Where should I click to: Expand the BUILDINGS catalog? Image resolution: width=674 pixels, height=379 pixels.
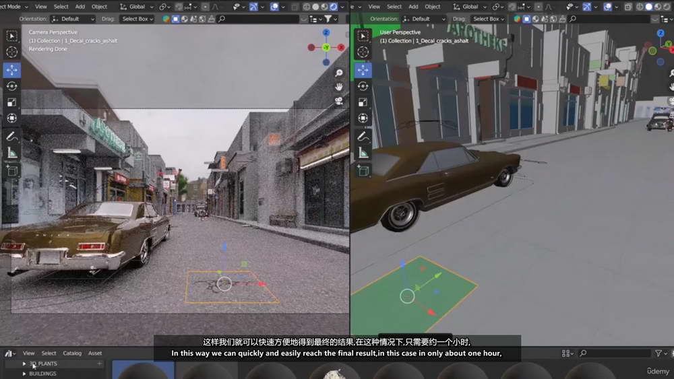point(24,374)
